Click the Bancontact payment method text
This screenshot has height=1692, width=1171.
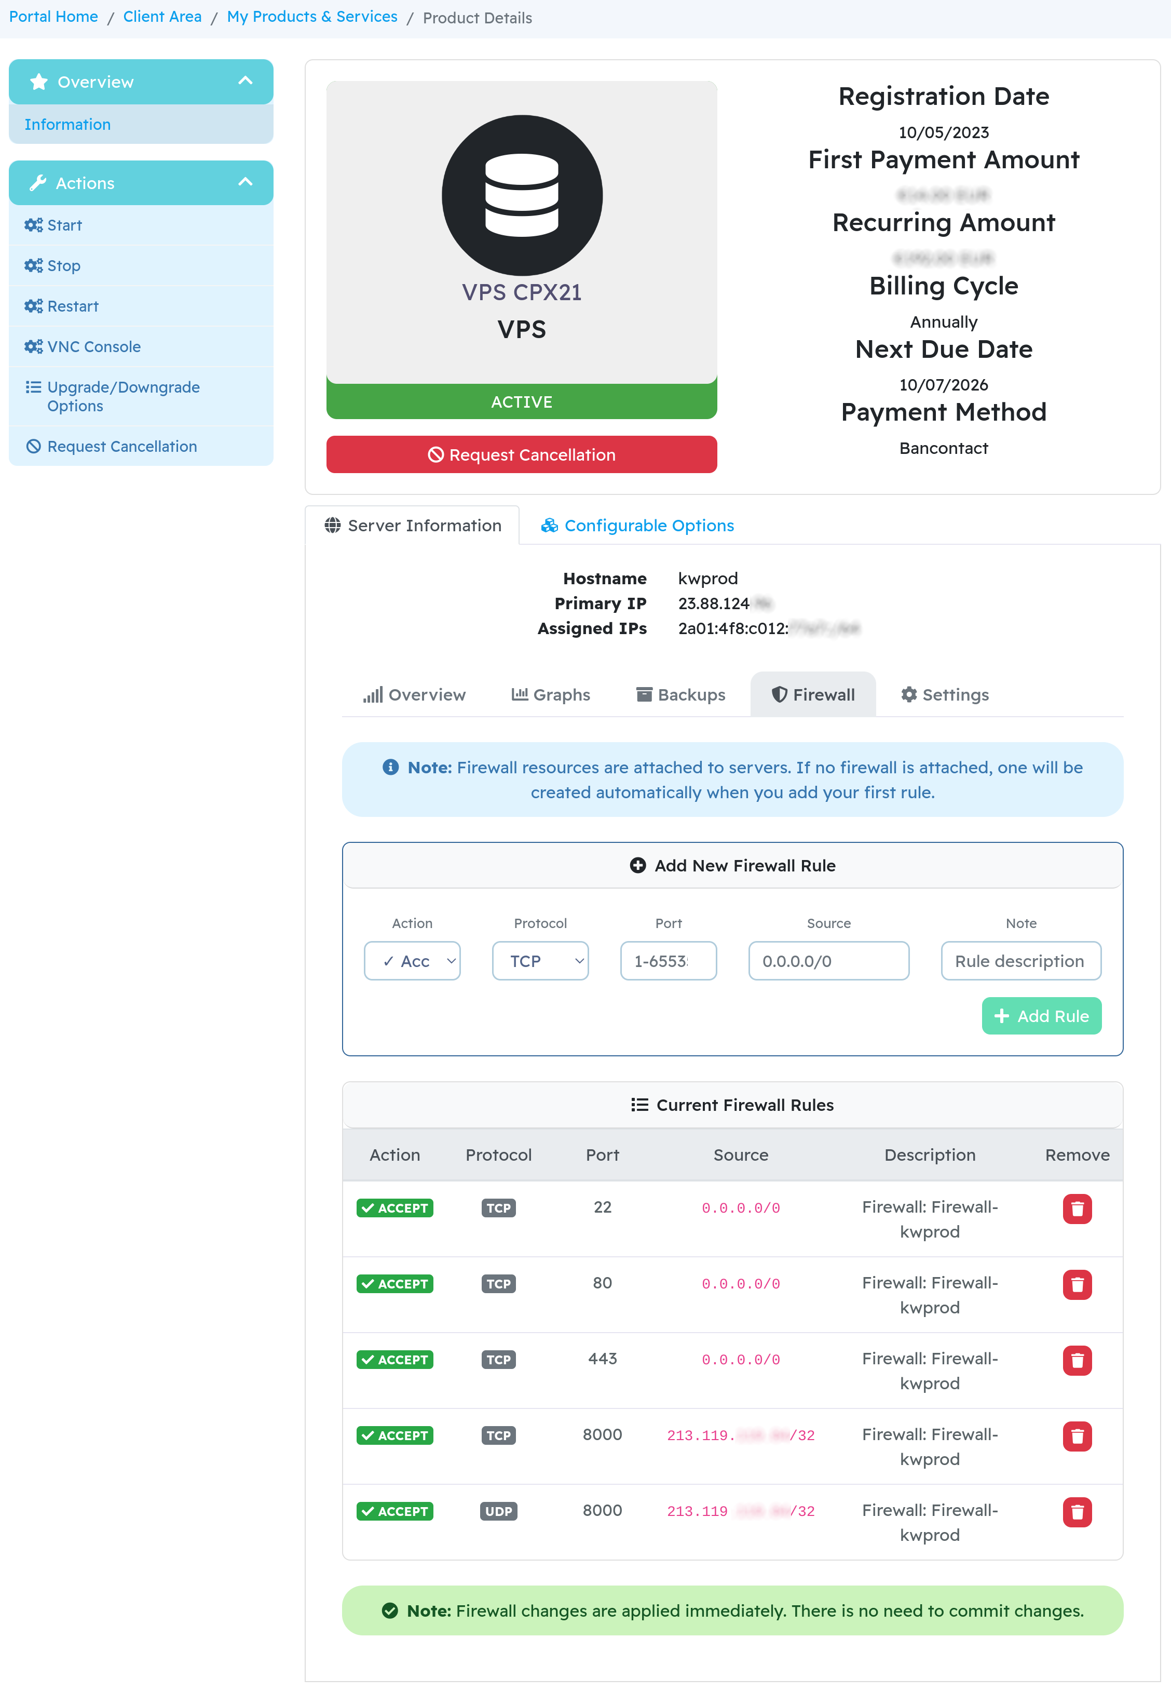pos(944,448)
